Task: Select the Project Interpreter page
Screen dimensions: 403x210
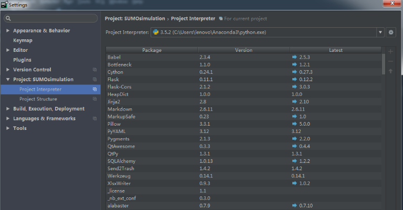Action: point(50,89)
